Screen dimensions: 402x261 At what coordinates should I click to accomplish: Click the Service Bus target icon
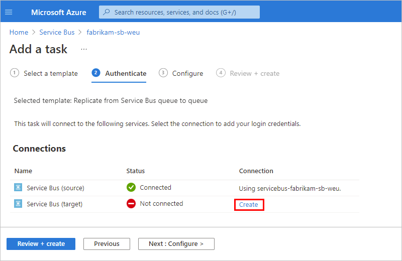tap(19, 204)
